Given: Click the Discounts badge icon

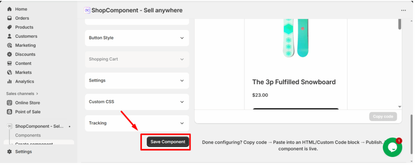Looking at the screenshot, I should click(x=9, y=54).
